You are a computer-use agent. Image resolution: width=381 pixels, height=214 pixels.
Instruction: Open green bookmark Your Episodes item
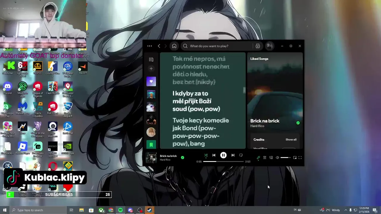pyautogui.click(x=151, y=144)
